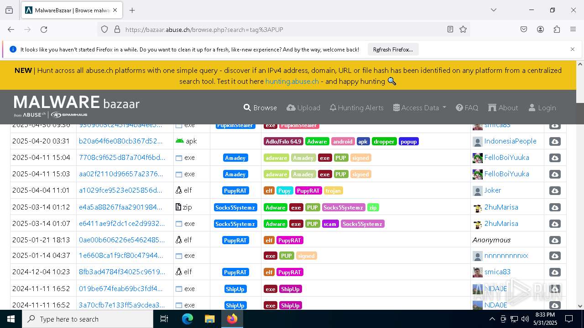Dismiss the Firefox refresh notification
Screen dimensions: 584x328
tap(573, 49)
